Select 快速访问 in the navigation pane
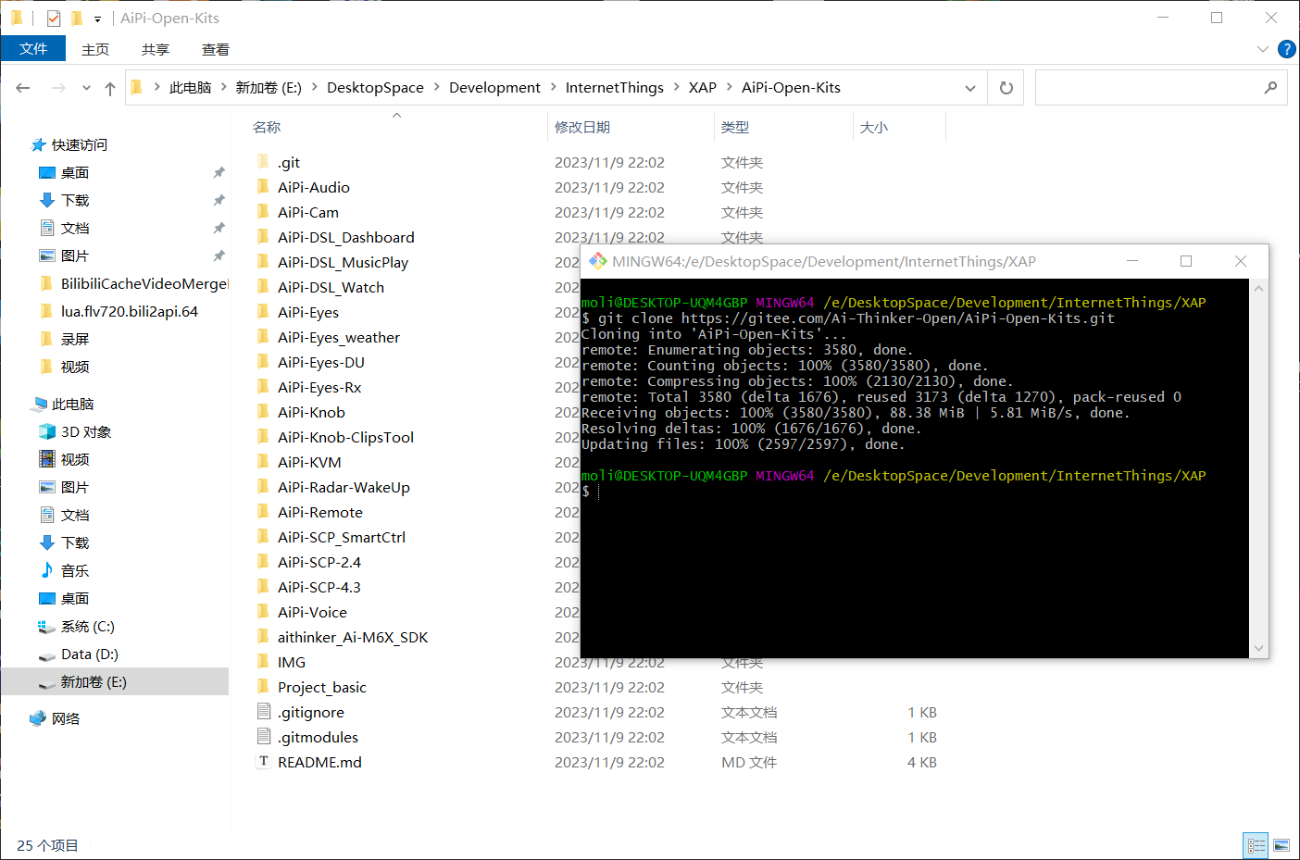The width and height of the screenshot is (1300, 860). 80,145
